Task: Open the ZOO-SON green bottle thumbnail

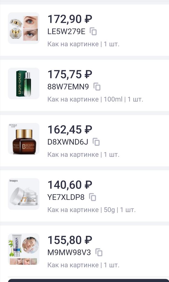Action: 24,83
